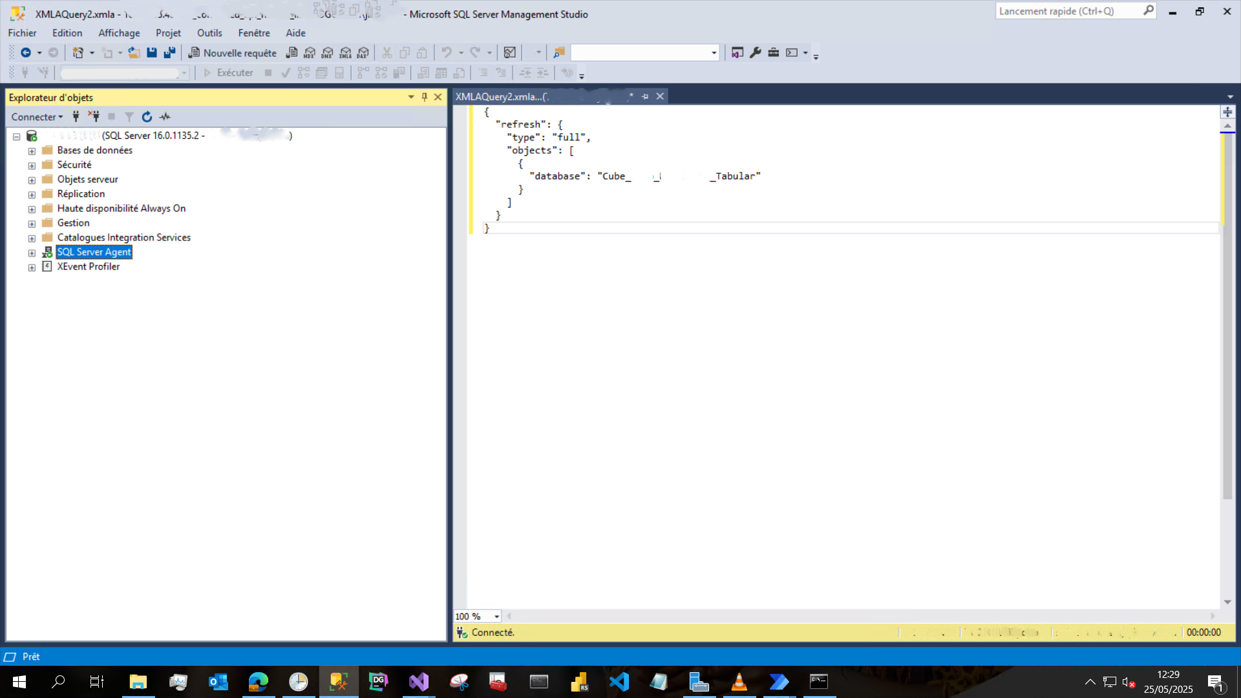Screen dimensions: 1241x698
Task: Click the Save All icon
Action: [169, 53]
